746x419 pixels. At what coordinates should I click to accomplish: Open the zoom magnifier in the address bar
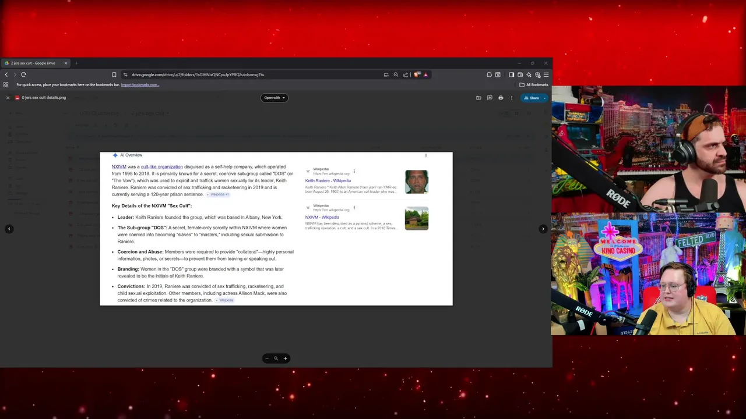click(x=396, y=74)
